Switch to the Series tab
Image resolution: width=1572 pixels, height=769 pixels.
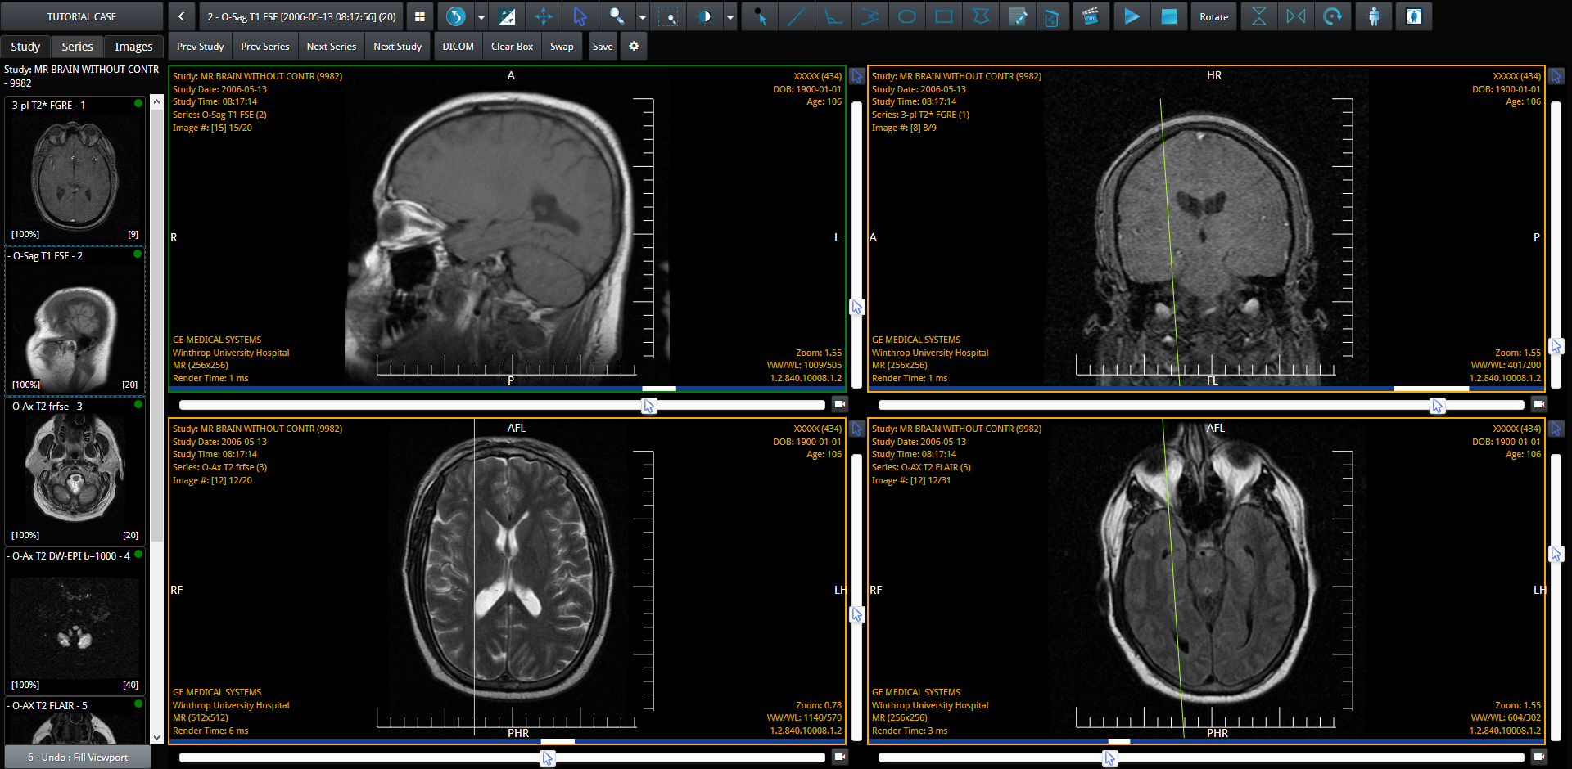pos(77,47)
